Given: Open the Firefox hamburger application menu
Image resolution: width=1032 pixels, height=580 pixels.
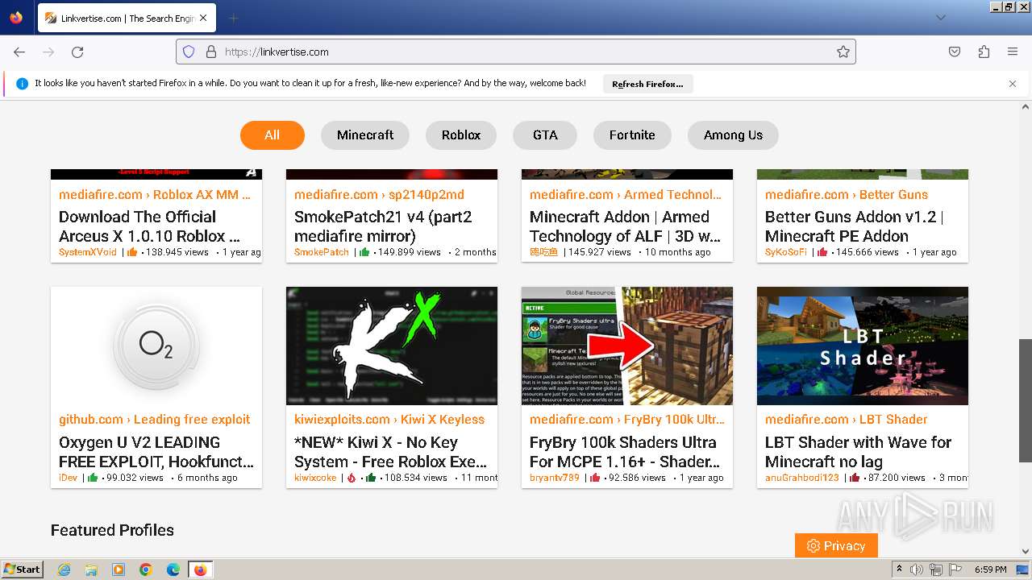Looking at the screenshot, I should click(1013, 52).
